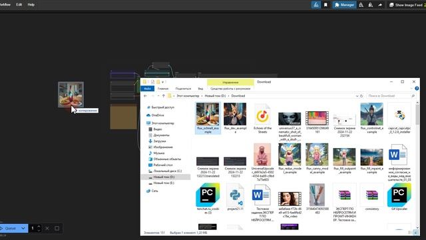Toggle Show Image Feed in ComfyUI
This screenshot has width=426, height=240.
[406, 5]
